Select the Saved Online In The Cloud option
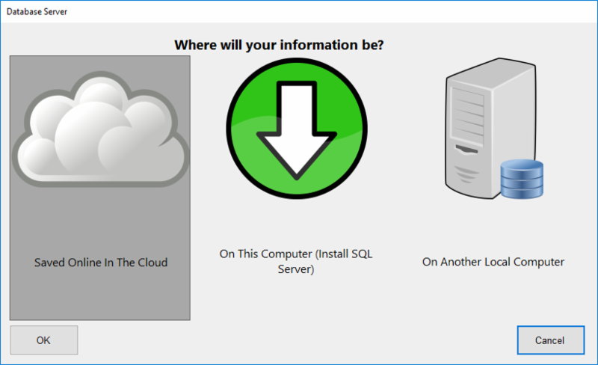Screen dimensions: 598x365 101,263
